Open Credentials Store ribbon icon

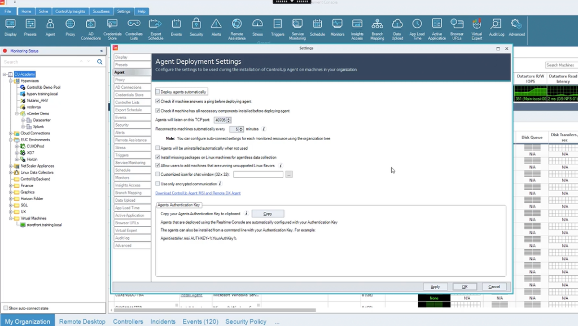112,29
